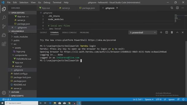Click errors and warnings status indicator
187x105 pixels.
pos(7,99)
